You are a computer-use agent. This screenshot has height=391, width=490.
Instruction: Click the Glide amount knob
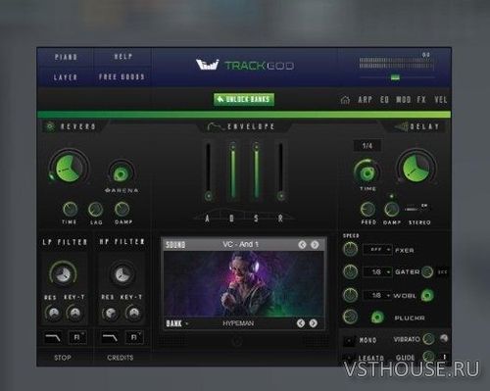[428, 356]
